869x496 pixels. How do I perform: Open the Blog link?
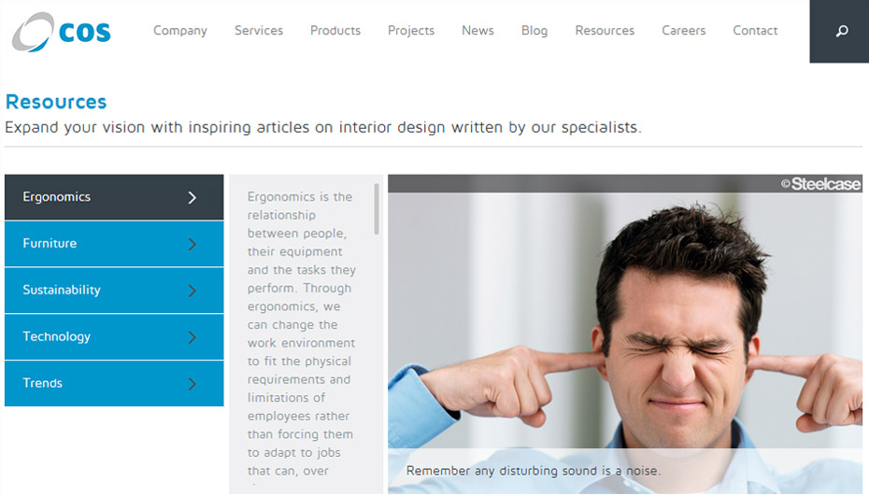tap(534, 31)
